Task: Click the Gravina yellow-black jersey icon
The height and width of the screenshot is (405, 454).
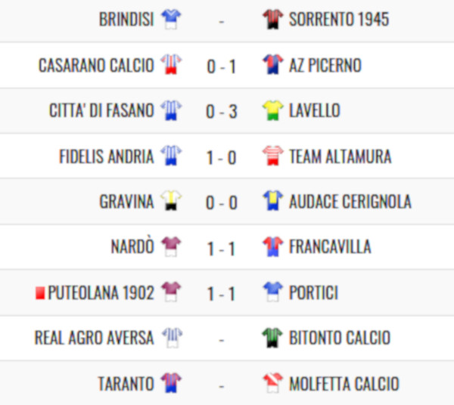Action: [171, 201]
